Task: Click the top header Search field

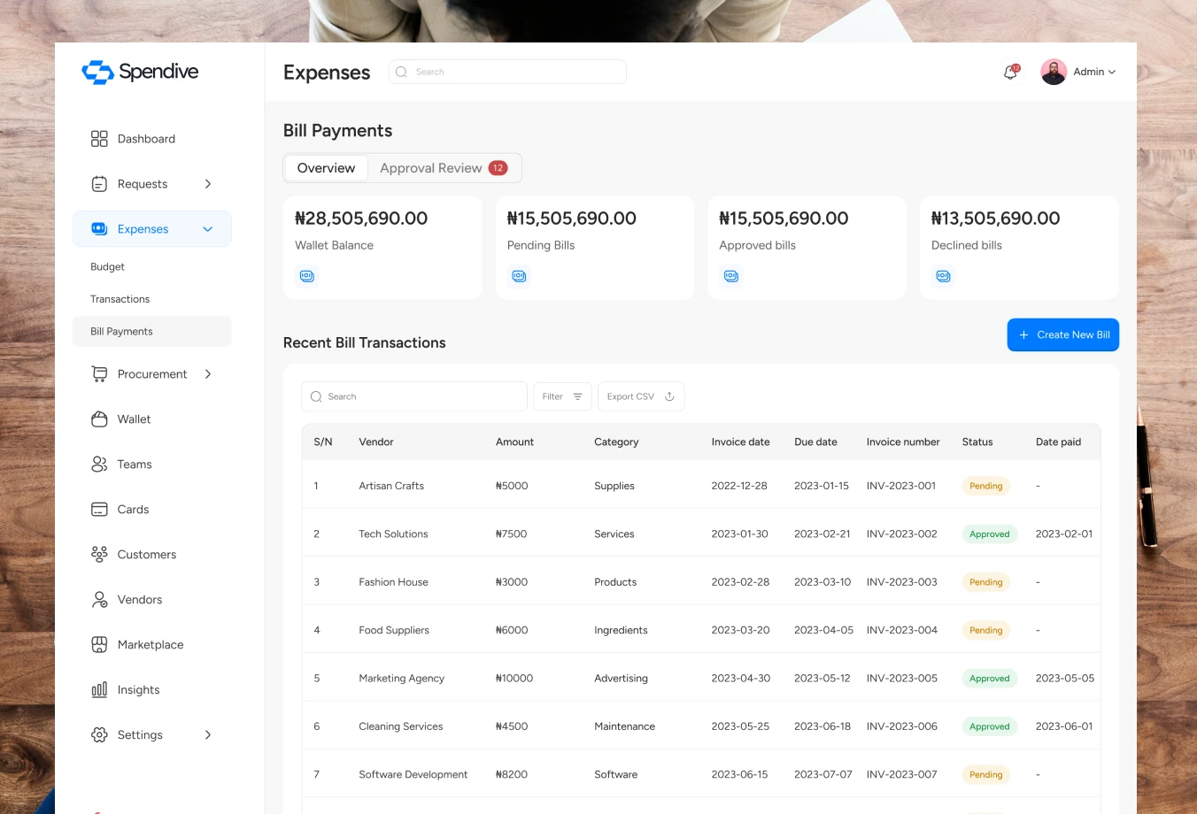Action: click(x=507, y=72)
